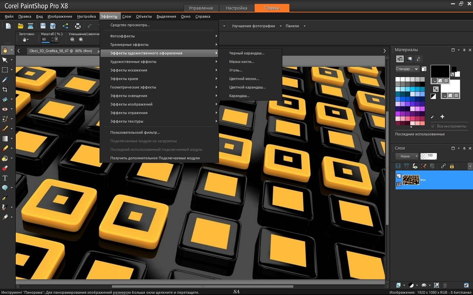Set colors to black and white
The height and width of the screenshot is (295, 473).
tap(433, 96)
